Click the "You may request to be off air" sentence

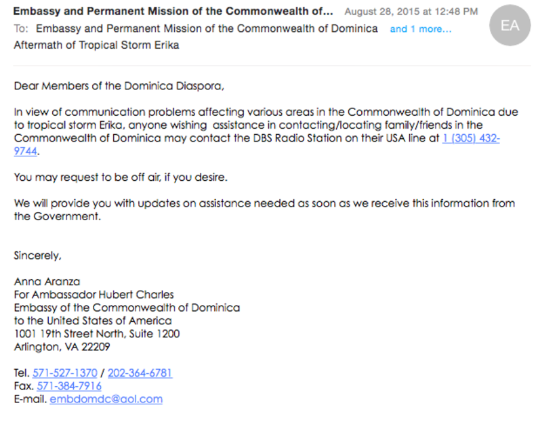point(121,177)
